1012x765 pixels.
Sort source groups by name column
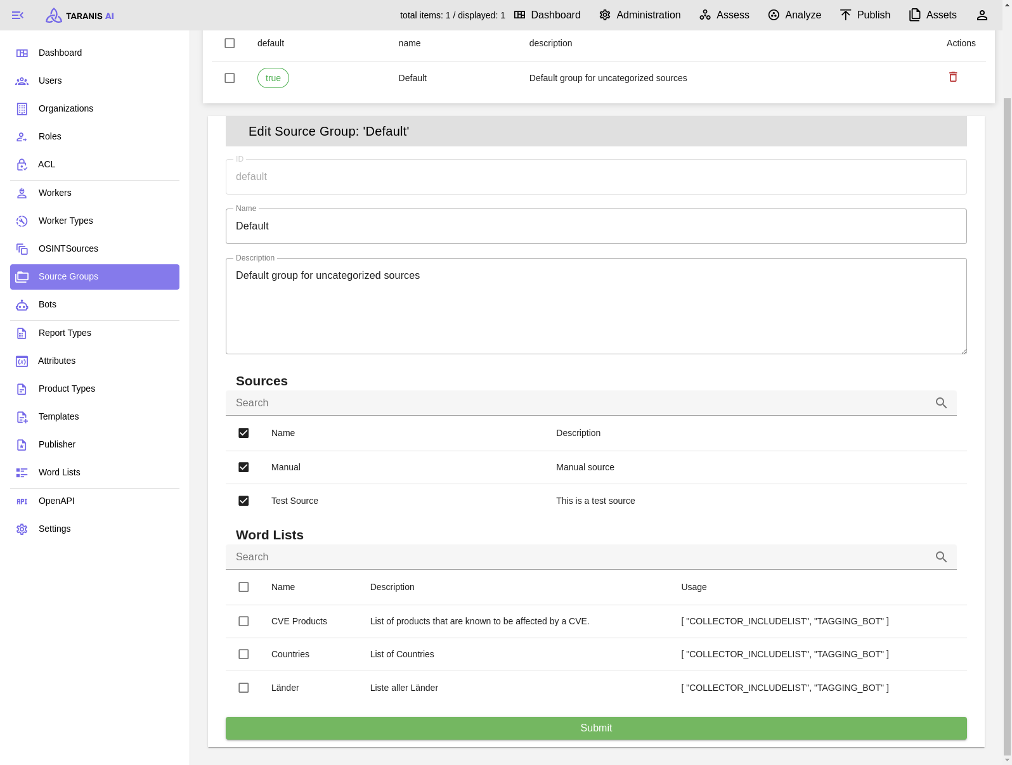tap(410, 43)
